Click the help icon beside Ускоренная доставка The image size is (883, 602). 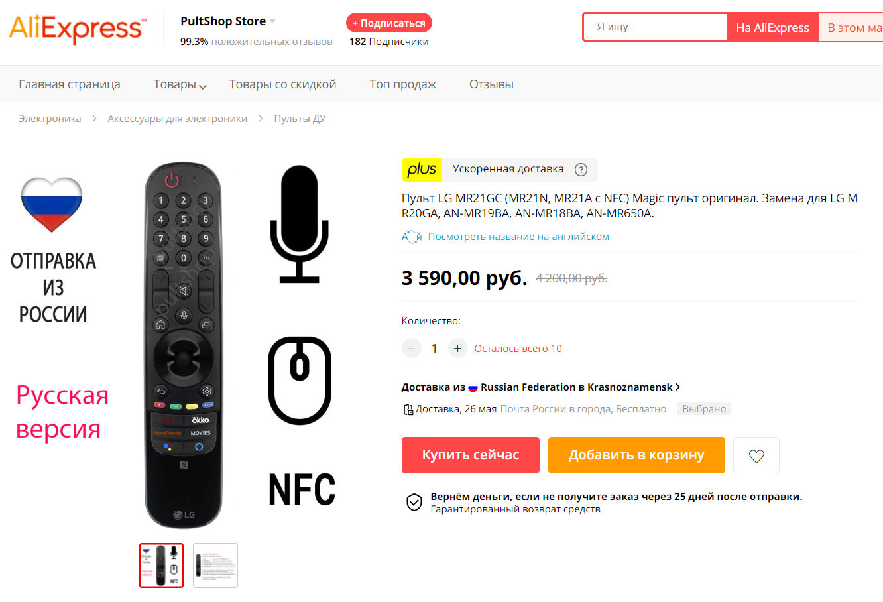[x=581, y=170]
